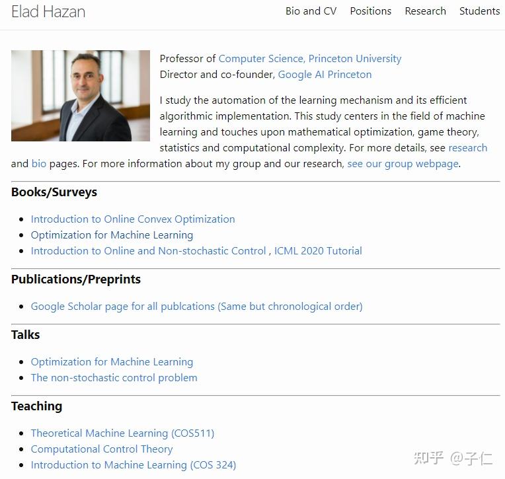This screenshot has width=505, height=479.
Task: Open Optimization for Machine Learning under Books/Surveys
Action: (x=112, y=235)
